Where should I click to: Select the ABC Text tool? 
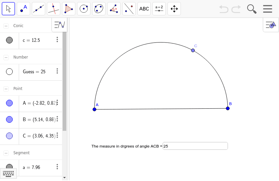144,9
